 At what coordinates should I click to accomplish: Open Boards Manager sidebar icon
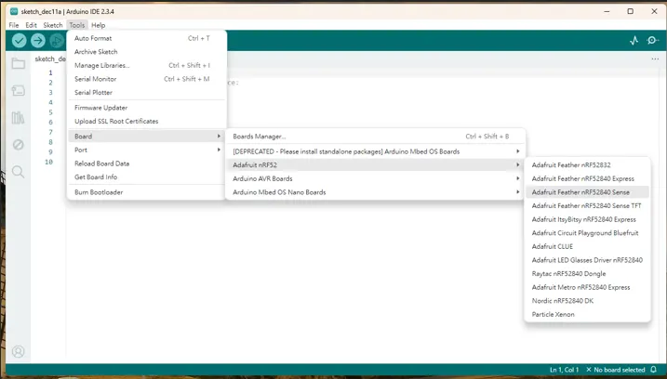click(18, 90)
